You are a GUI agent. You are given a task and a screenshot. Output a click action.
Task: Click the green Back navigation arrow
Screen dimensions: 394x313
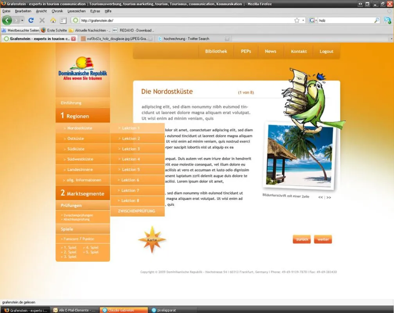point(7,20)
